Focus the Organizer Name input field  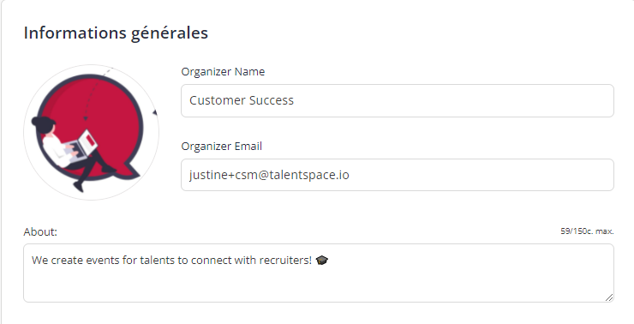tap(397, 101)
